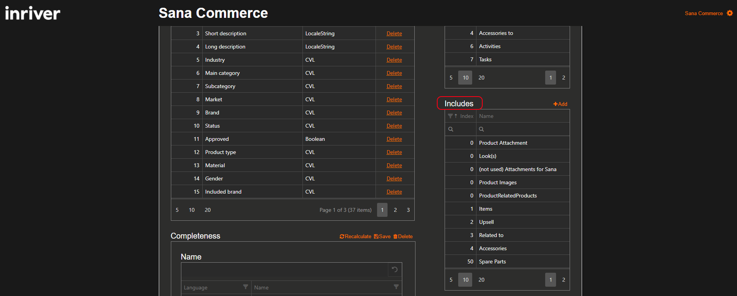This screenshot has width=737, height=296.
Task: Recalculate the completeness
Action: click(x=355, y=236)
